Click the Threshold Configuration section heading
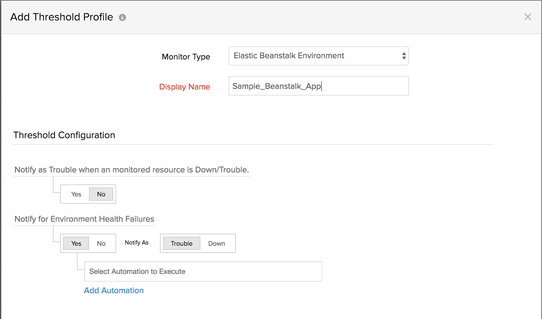This screenshot has height=319, width=542. [64, 135]
